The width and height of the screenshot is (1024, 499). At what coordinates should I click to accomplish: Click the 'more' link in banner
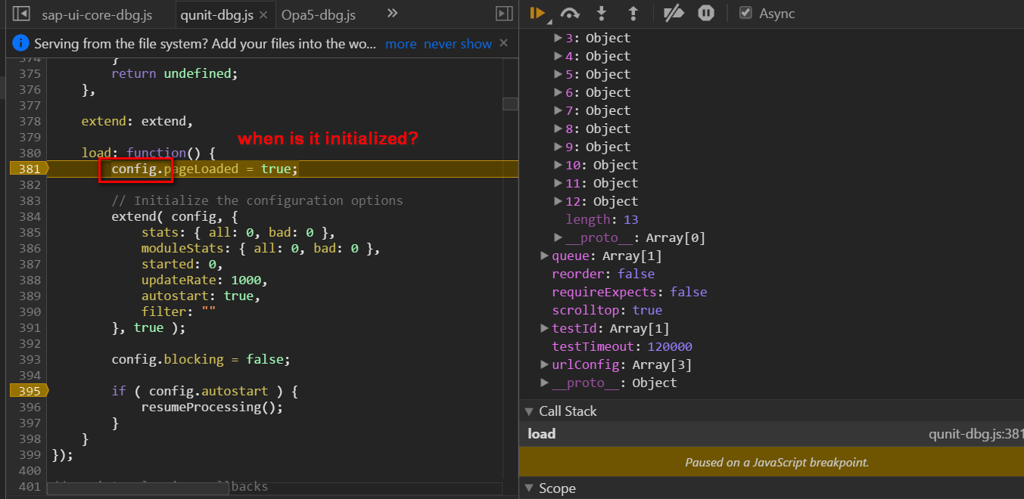(x=401, y=44)
